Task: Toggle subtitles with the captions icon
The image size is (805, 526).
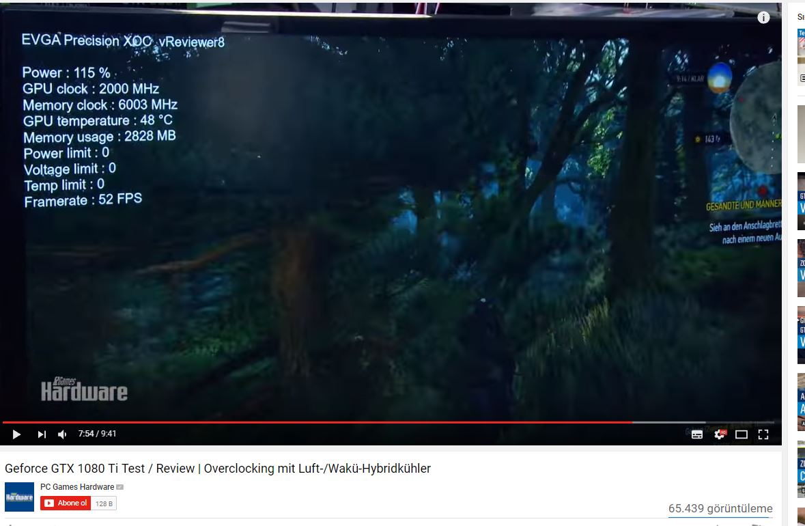Action: (x=696, y=434)
